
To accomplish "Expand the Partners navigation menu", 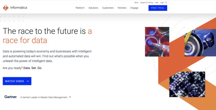I will (122, 8).
